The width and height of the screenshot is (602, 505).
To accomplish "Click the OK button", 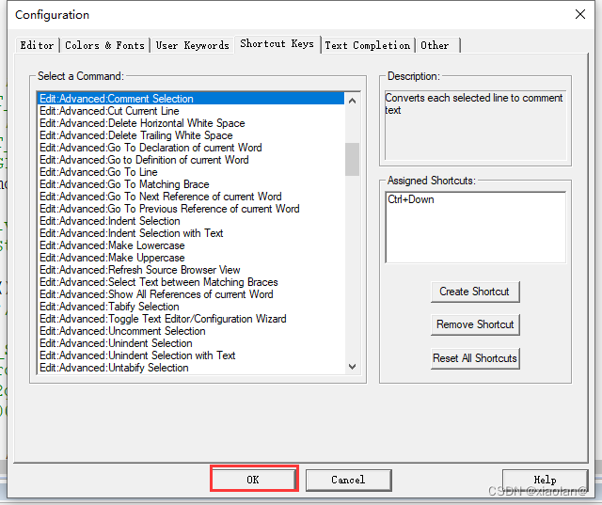I will [x=253, y=480].
